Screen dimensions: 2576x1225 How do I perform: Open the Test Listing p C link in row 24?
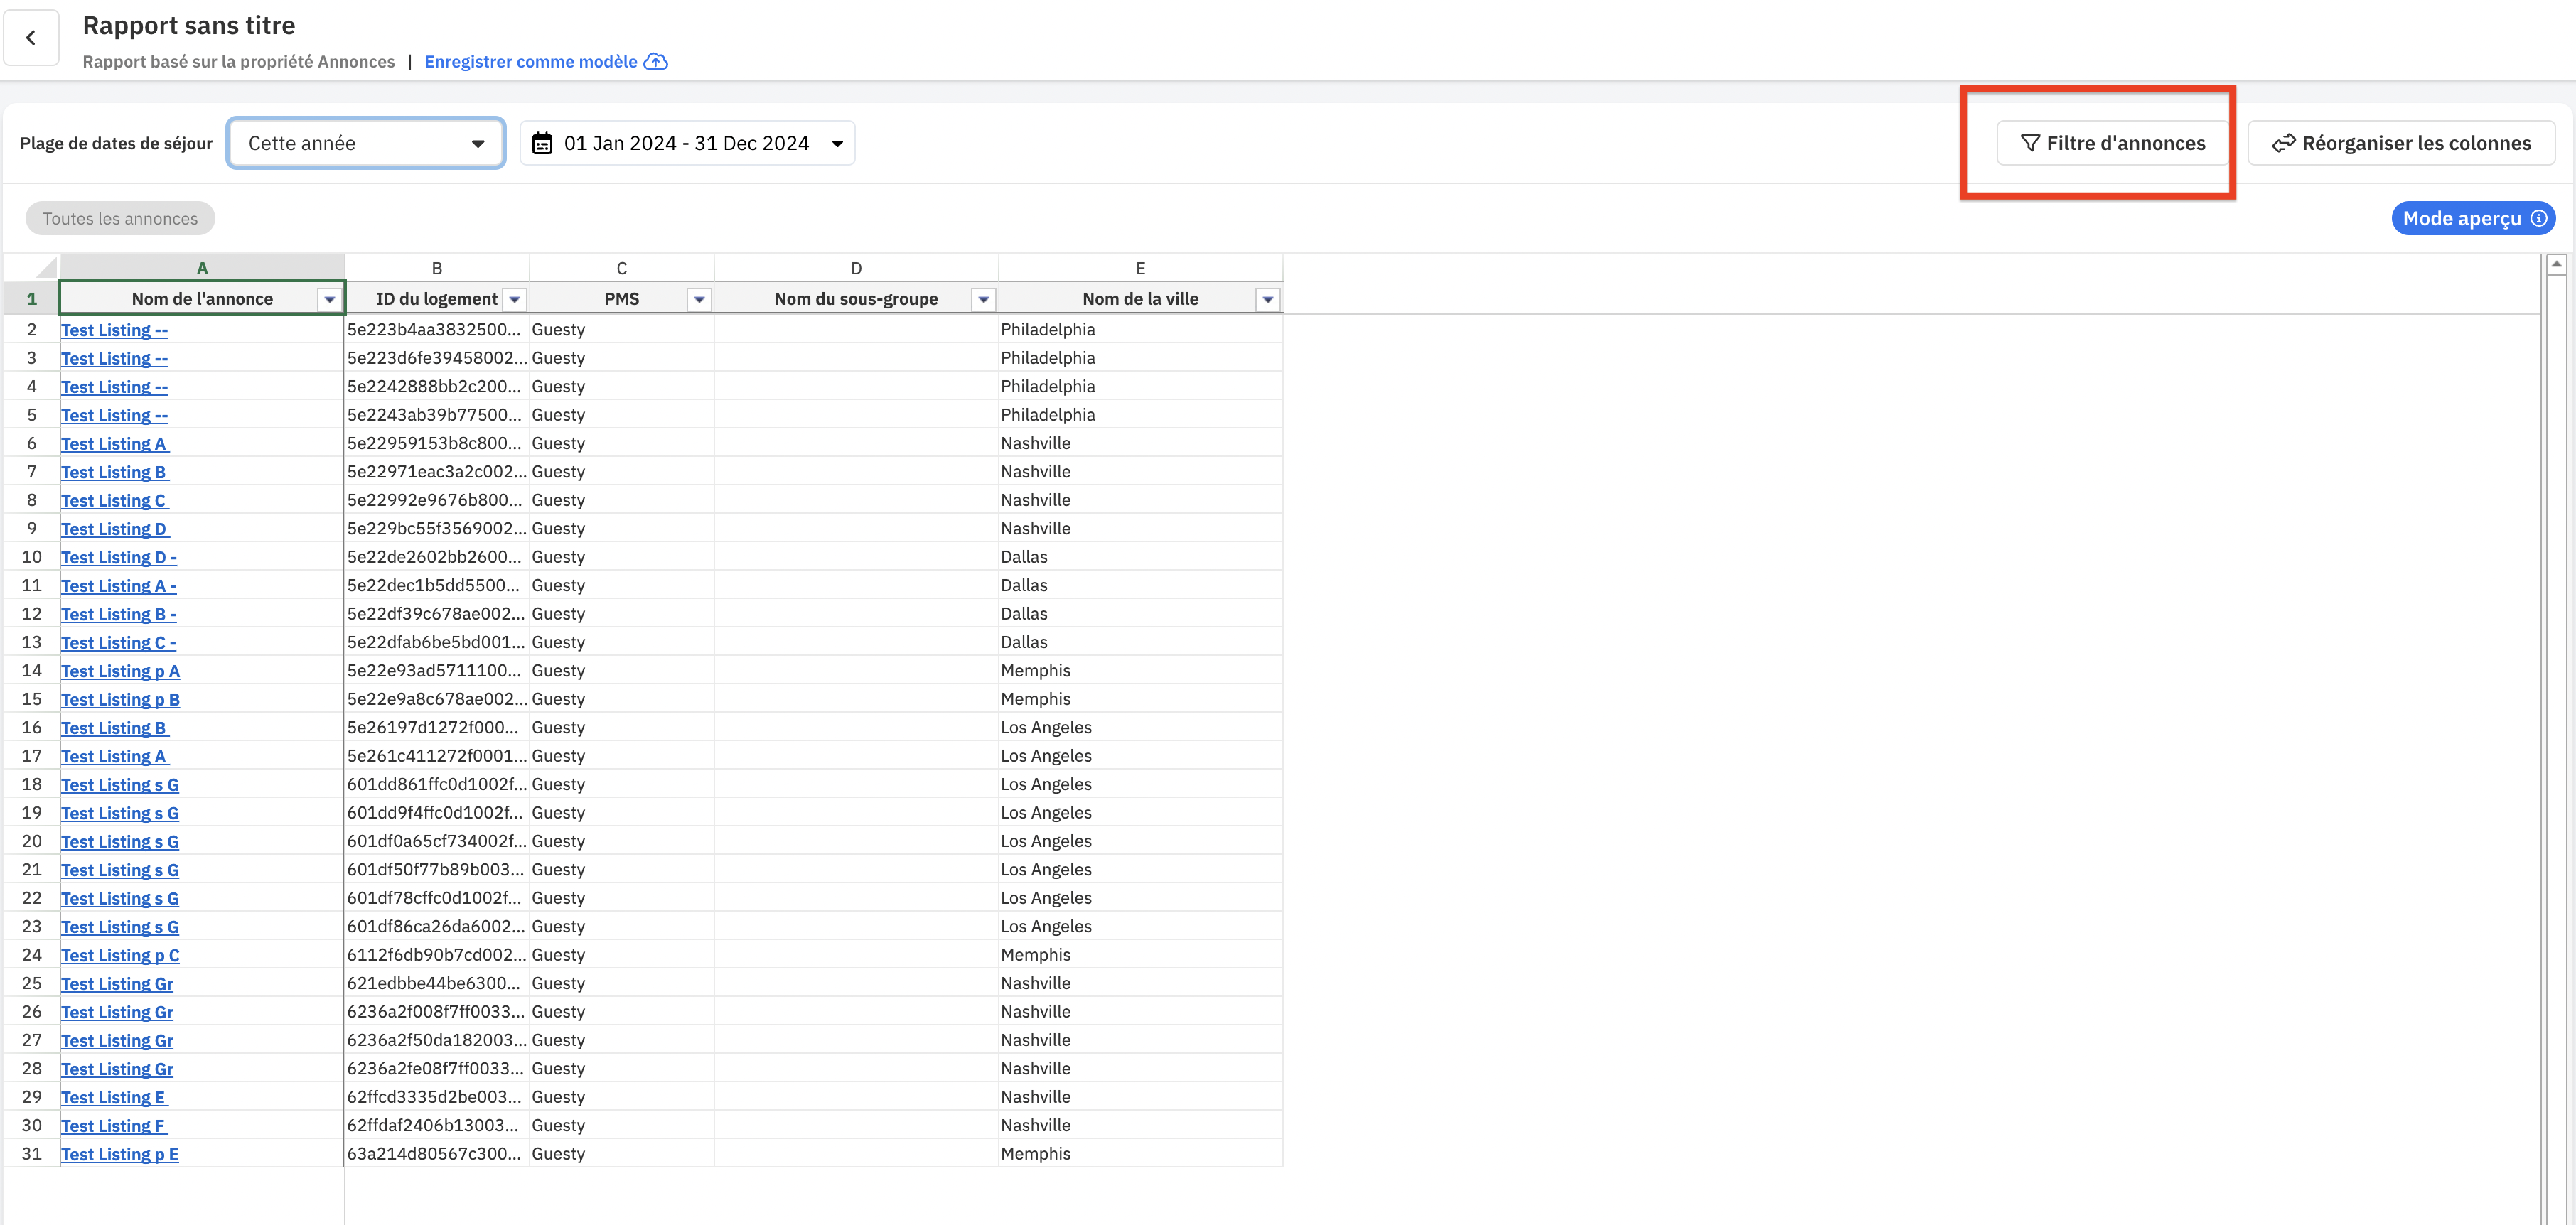coord(121,956)
